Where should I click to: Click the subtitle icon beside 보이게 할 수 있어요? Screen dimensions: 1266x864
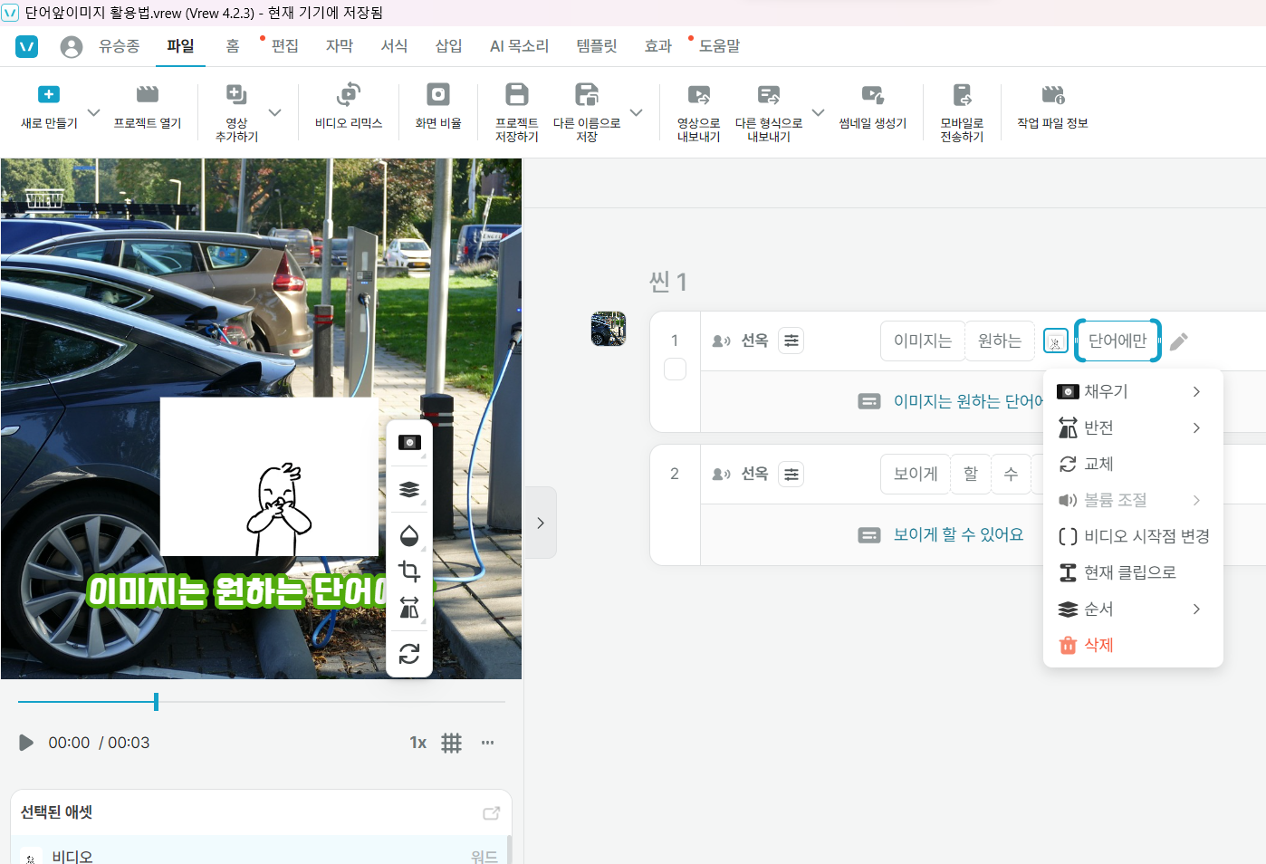[869, 535]
